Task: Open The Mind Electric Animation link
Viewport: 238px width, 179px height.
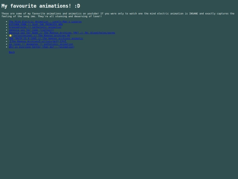Action: coord(45,22)
